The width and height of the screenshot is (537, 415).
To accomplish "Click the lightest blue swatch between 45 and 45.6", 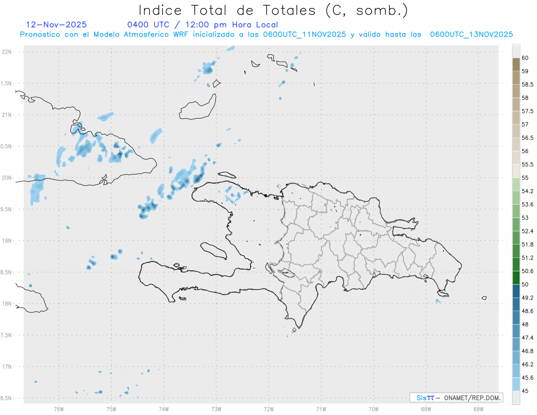I will tap(516, 384).
